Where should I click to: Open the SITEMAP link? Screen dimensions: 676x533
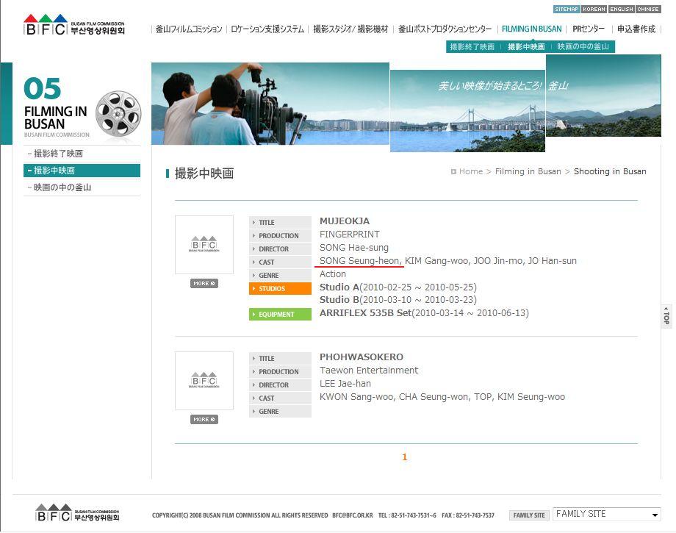pos(567,9)
